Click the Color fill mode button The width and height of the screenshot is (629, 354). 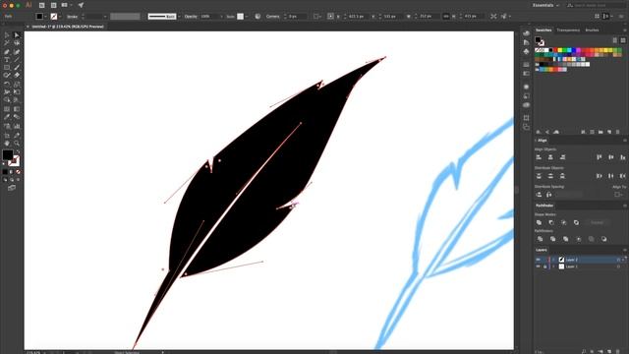coord(5,172)
